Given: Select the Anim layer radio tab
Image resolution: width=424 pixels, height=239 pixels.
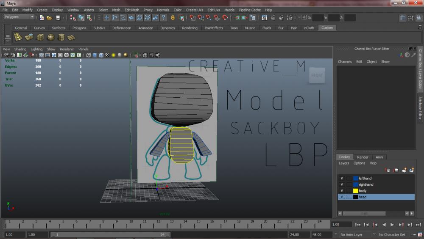Looking at the screenshot, I should click(x=379, y=157).
